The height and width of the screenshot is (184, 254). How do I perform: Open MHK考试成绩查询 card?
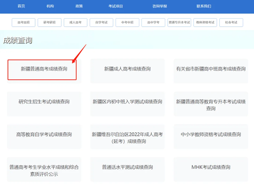click(x=210, y=167)
